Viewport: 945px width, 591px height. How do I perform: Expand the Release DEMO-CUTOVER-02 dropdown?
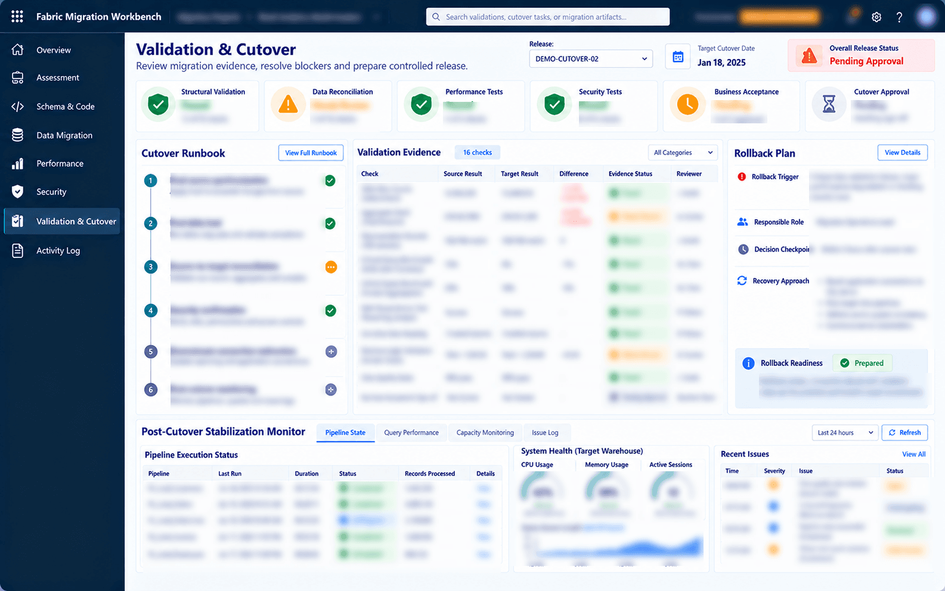coord(591,58)
